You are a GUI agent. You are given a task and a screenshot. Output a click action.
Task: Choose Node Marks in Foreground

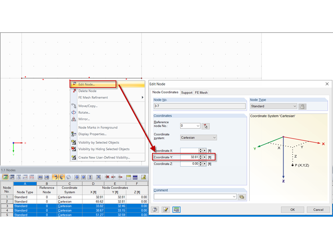(108, 128)
